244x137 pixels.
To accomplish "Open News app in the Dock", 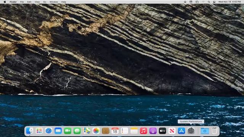I will (172, 131).
